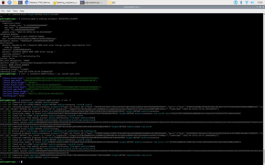Click the 'jailed: false' line

tap(7, 58)
